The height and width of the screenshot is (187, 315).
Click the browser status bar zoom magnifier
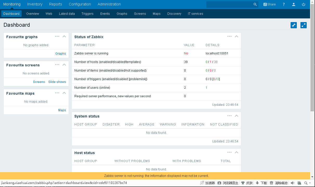[306, 183]
